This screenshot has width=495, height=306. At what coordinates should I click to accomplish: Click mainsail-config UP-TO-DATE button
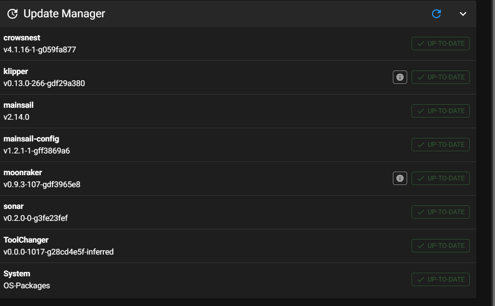[x=440, y=145]
